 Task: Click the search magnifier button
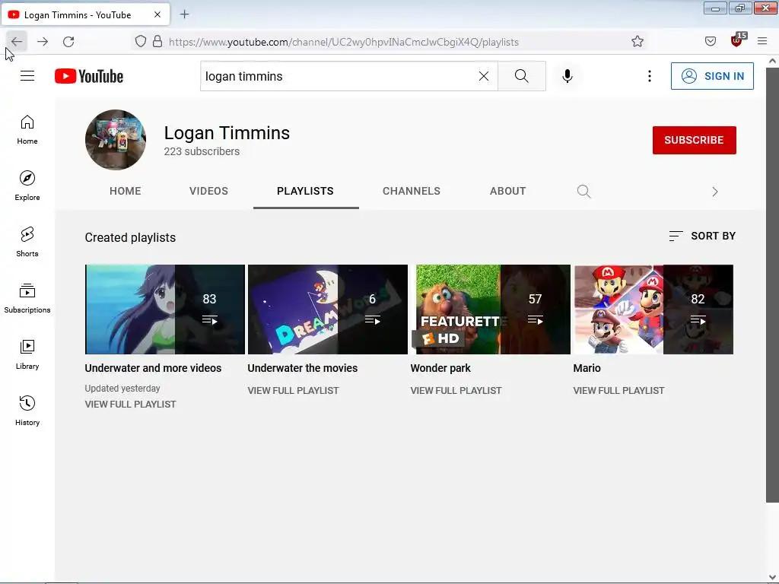[522, 76]
